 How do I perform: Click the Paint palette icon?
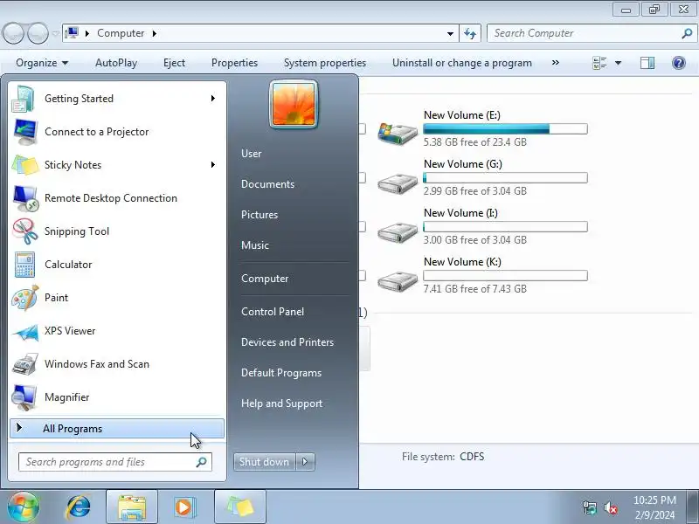click(25, 298)
